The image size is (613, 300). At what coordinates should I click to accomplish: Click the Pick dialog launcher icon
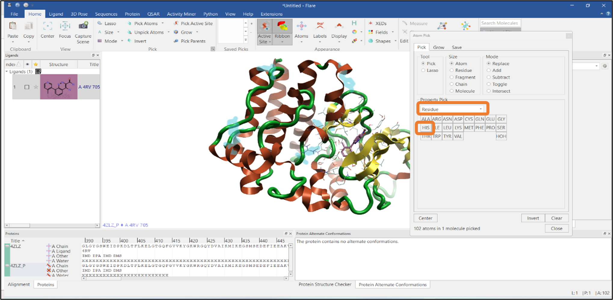pos(213,49)
